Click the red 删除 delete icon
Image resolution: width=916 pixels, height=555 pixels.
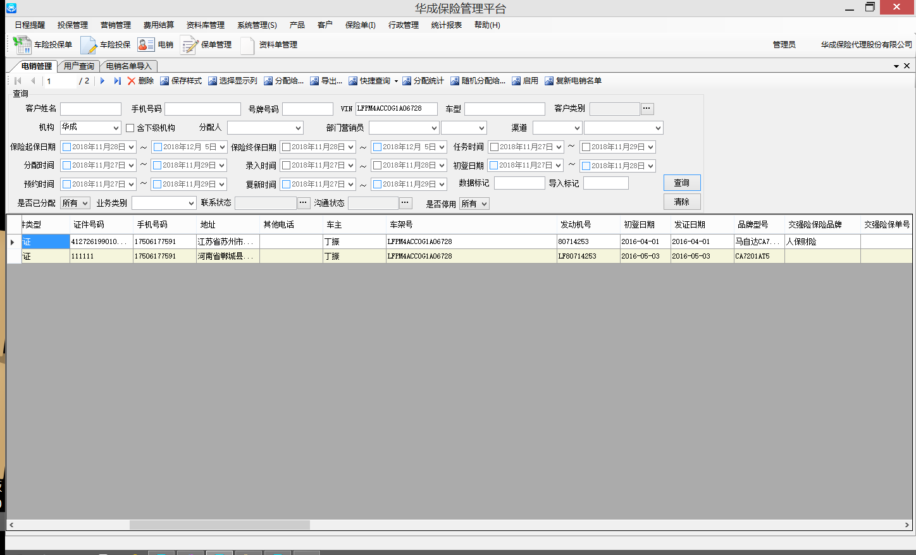pos(132,81)
